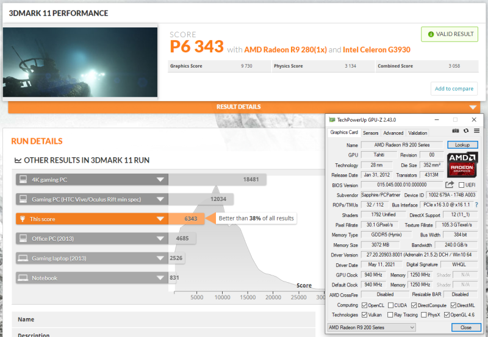The height and width of the screenshot is (337, 488).
Task: Click the GPU-Z refresh icon
Action: [x=466, y=131]
